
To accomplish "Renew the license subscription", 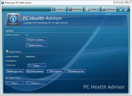I will click(x=37, y=66).
